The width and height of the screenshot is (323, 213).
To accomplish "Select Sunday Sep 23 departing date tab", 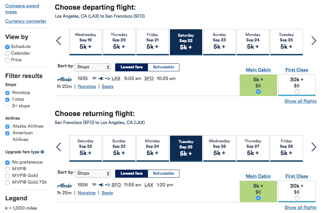I will coord(219,42).
